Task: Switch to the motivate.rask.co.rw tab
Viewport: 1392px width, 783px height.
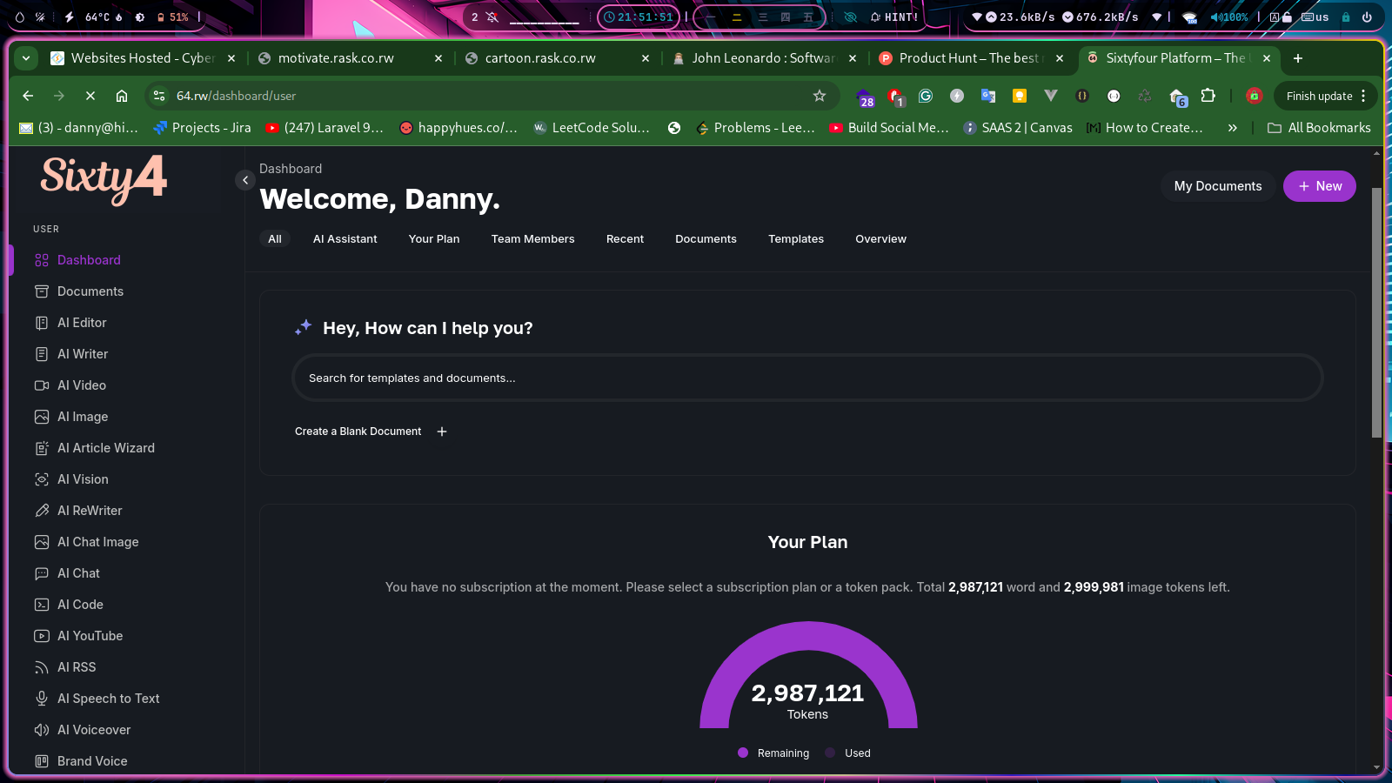Action: click(x=336, y=58)
